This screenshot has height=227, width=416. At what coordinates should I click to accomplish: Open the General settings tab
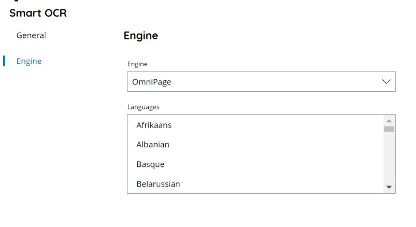click(31, 35)
